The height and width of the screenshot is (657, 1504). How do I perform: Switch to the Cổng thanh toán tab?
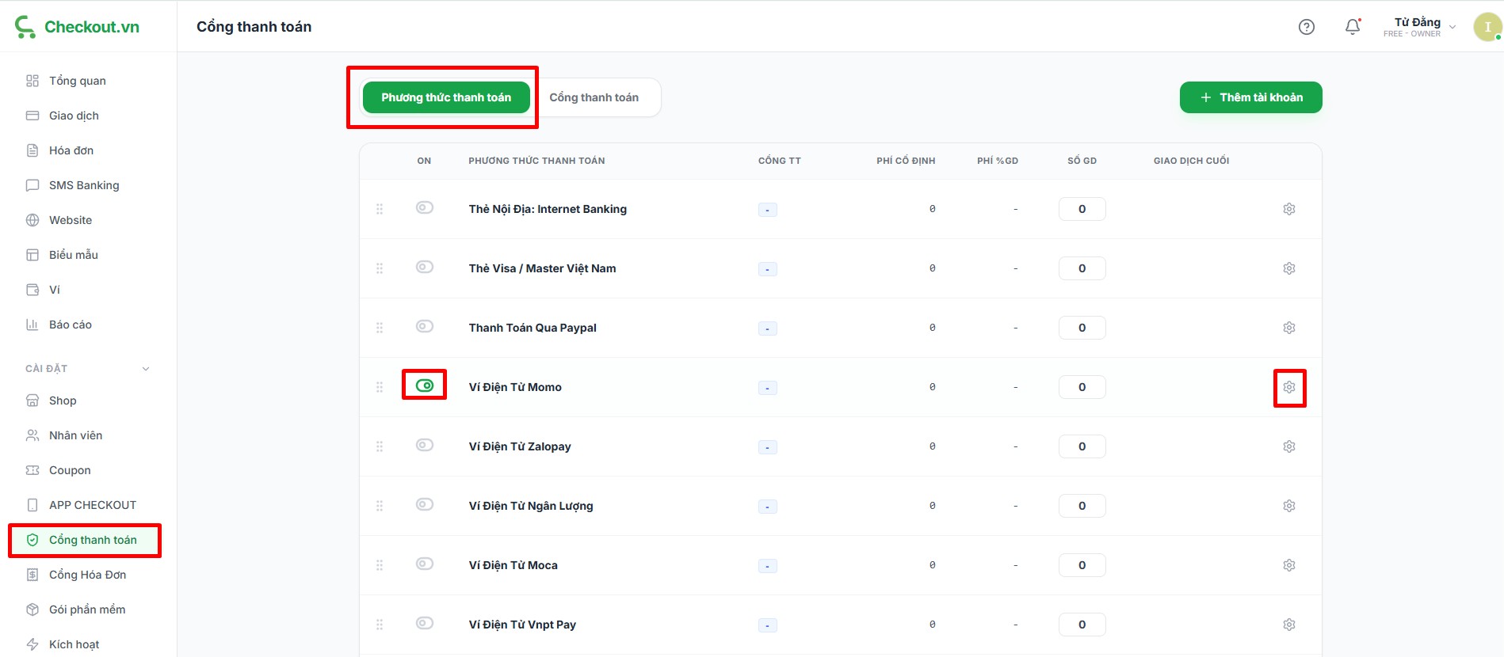pyautogui.click(x=594, y=97)
